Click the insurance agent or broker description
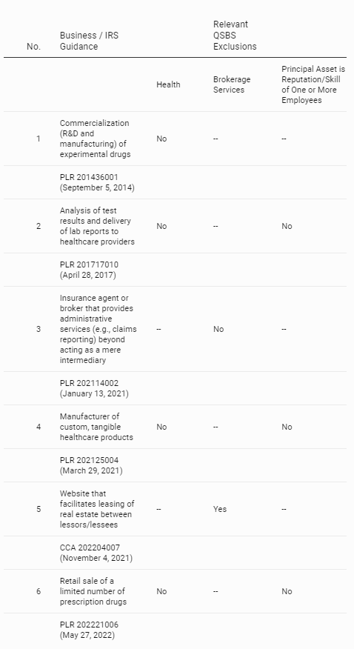The image size is (354, 649). pos(98,329)
